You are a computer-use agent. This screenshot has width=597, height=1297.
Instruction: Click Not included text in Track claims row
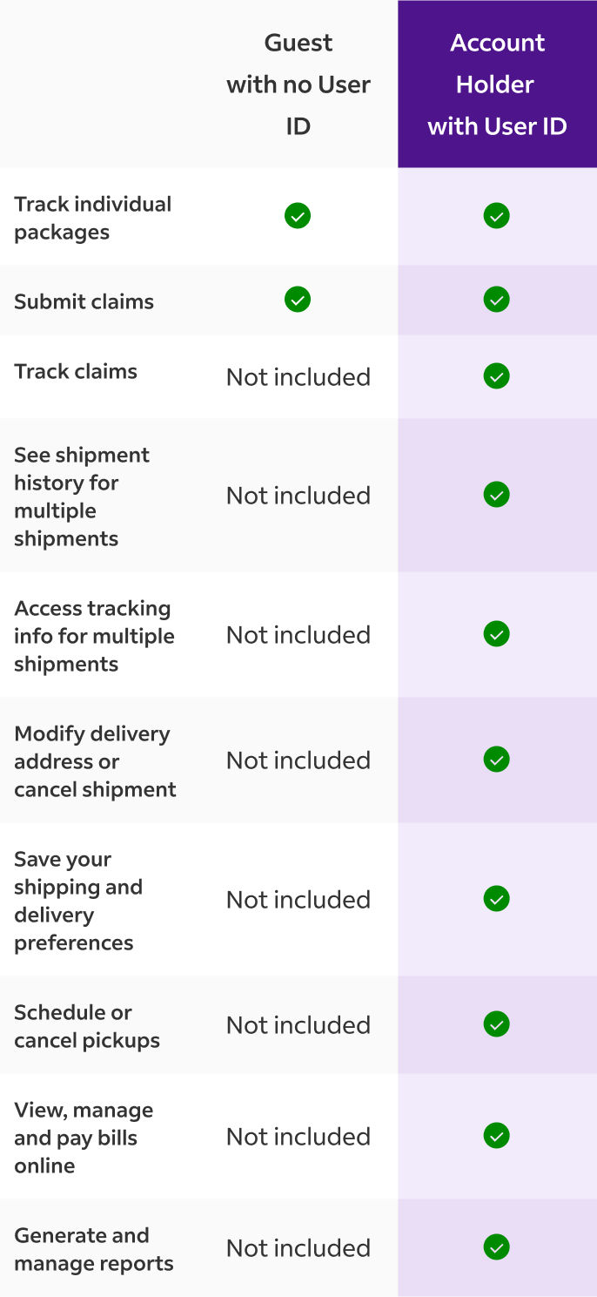pos(298,377)
